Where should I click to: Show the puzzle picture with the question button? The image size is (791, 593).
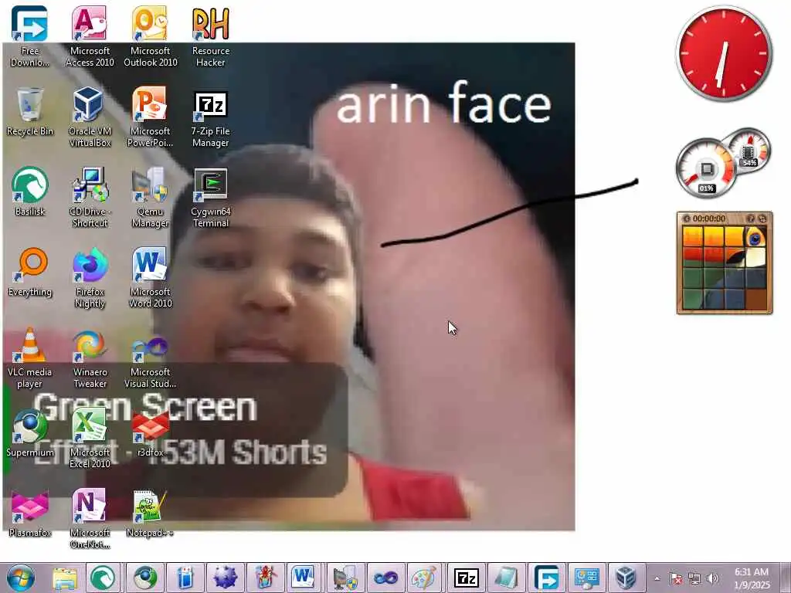pos(751,219)
